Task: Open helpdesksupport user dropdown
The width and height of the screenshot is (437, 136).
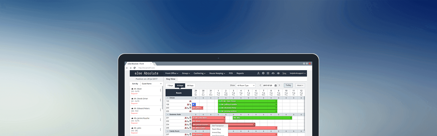Action: click(298, 73)
